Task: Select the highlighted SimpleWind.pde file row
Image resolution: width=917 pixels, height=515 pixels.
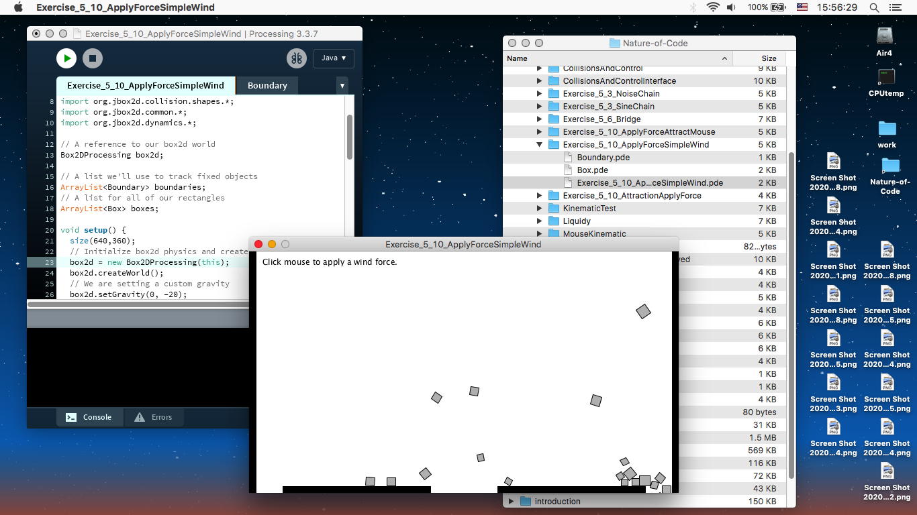Action: coord(644,183)
